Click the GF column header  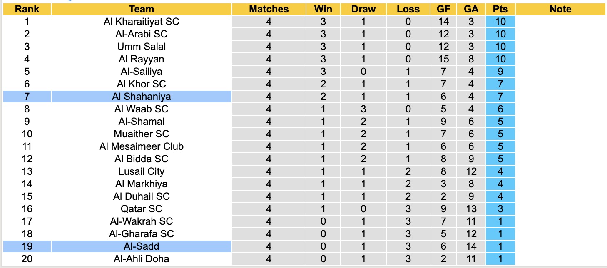pos(443,9)
